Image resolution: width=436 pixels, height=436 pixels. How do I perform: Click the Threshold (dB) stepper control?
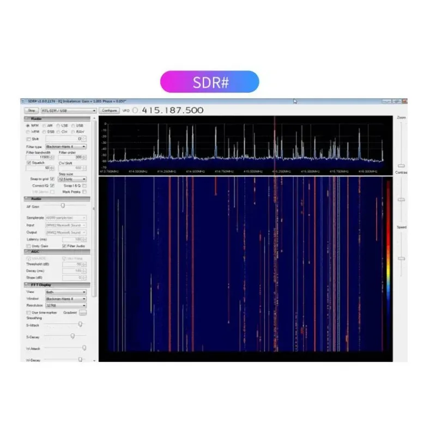coord(83,264)
